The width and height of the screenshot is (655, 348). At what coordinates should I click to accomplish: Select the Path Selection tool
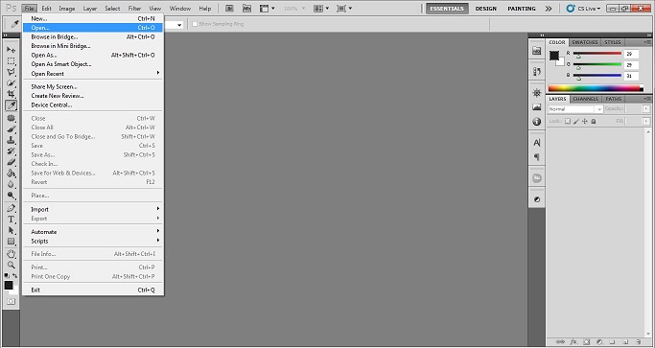[x=11, y=230]
